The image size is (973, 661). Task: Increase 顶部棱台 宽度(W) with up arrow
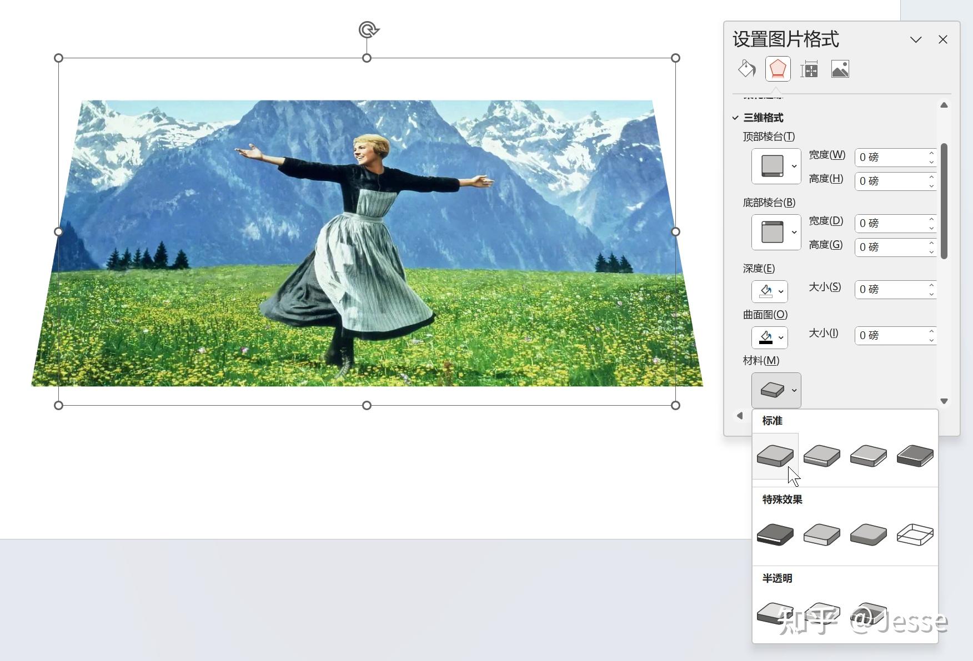(931, 153)
